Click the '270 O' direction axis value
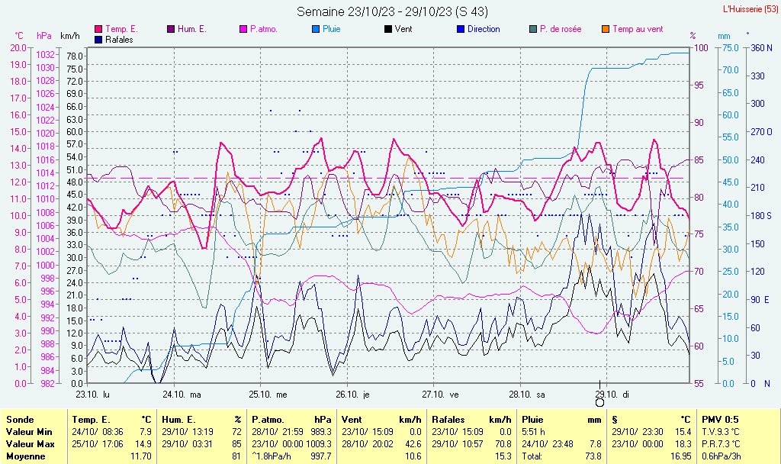The width and height of the screenshot is (781, 464). pyautogui.click(x=762, y=132)
